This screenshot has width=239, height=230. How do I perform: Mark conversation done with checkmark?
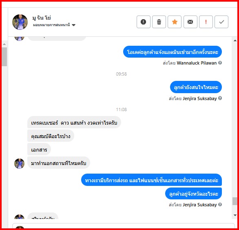coord(221,22)
